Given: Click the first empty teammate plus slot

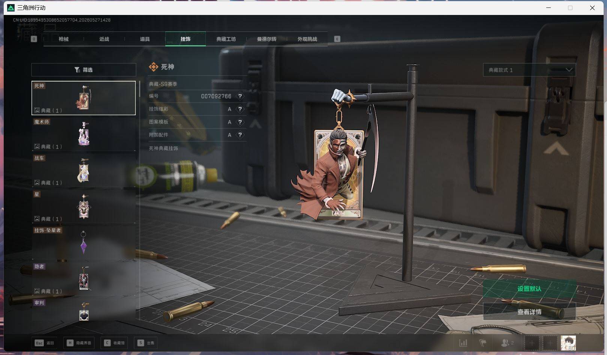Looking at the screenshot, I should click(x=532, y=343).
